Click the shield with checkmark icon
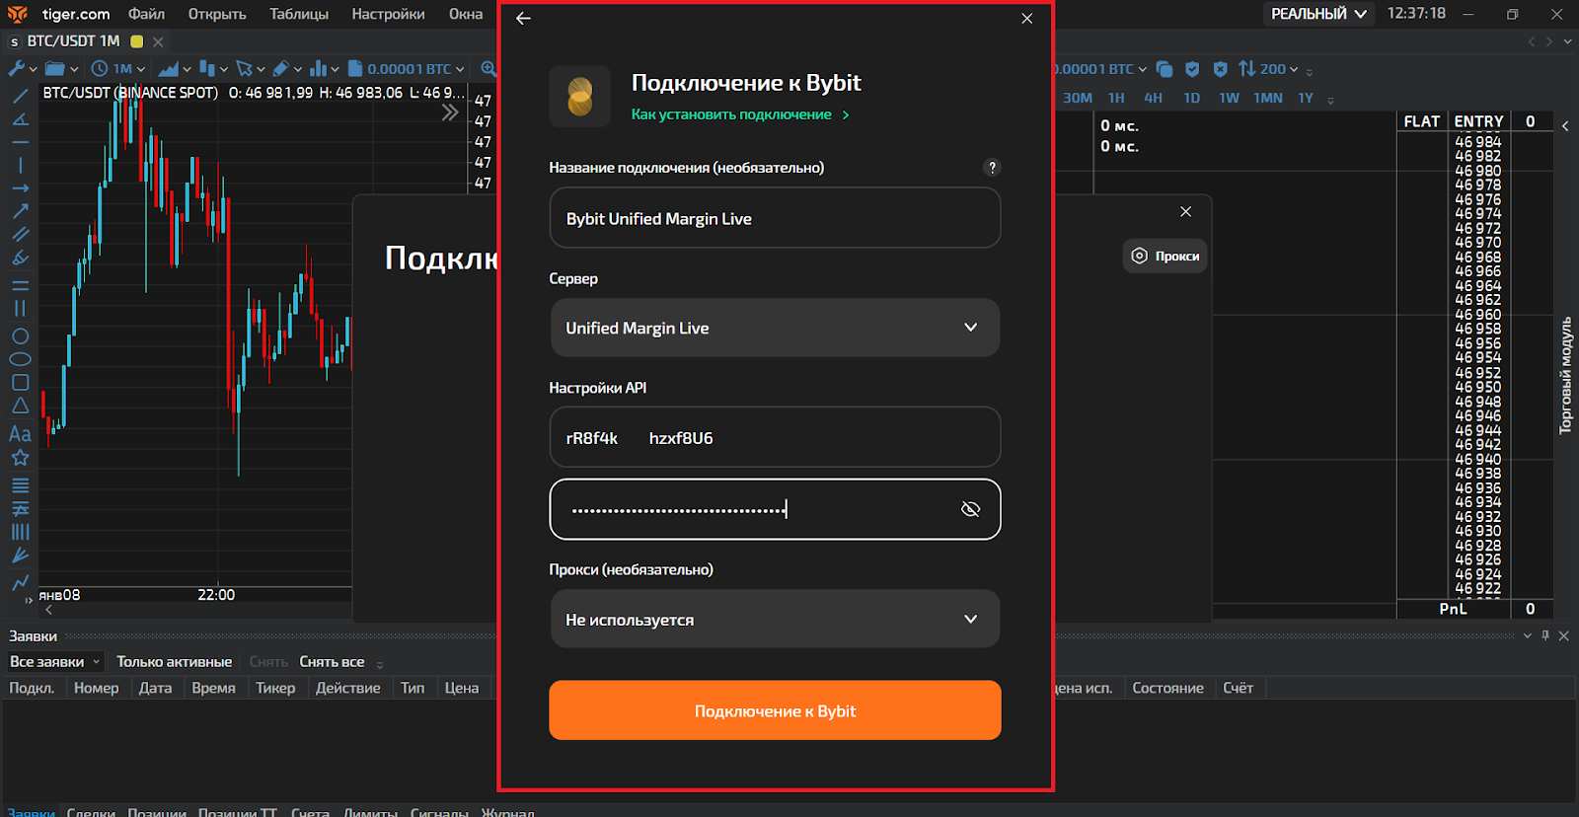Screen dimensions: 1579x817 1192,69
